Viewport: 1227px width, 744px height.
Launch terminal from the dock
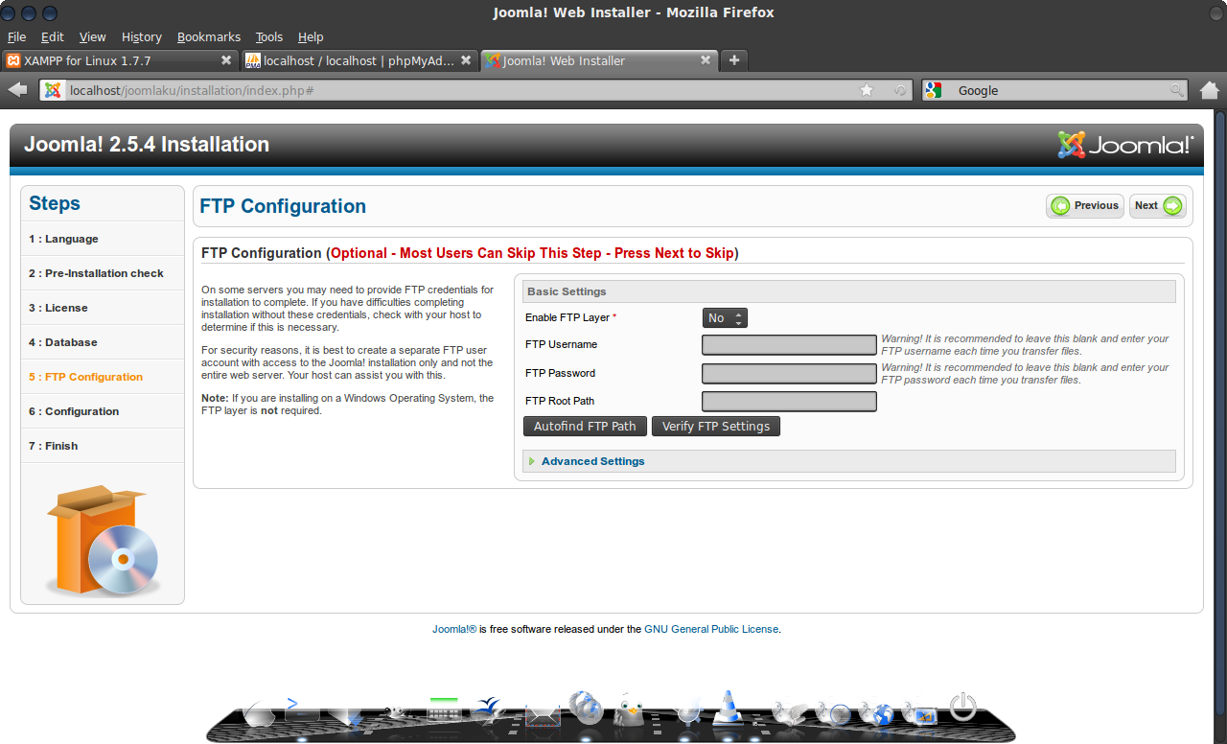(x=301, y=710)
